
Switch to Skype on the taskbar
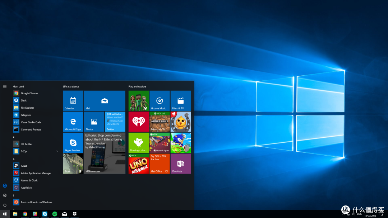coord(45,214)
